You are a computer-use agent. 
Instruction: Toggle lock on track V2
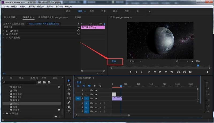pyautogui.click(x=82, y=94)
